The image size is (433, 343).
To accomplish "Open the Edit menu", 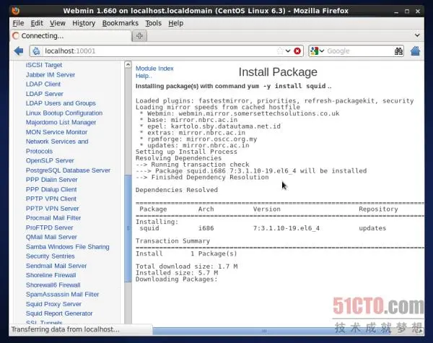I will coord(37,23).
